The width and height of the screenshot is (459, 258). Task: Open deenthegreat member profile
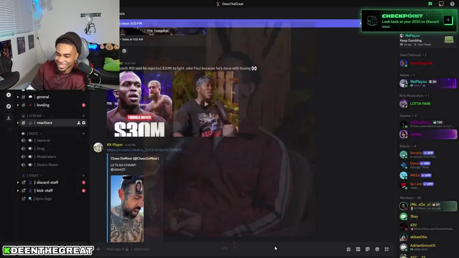click(x=428, y=63)
